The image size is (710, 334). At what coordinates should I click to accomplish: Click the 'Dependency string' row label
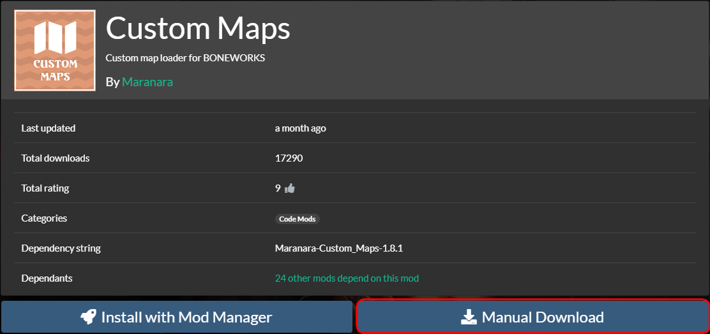click(61, 248)
